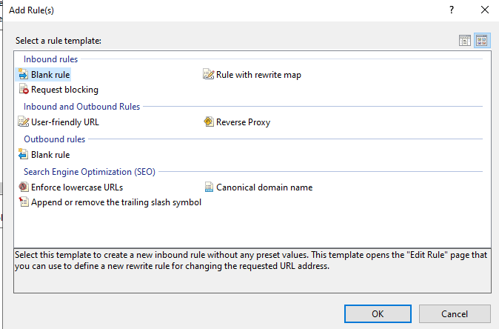The image size is (499, 329).
Task: Select the inbound Blank rule icon
Action: [x=23, y=74]
